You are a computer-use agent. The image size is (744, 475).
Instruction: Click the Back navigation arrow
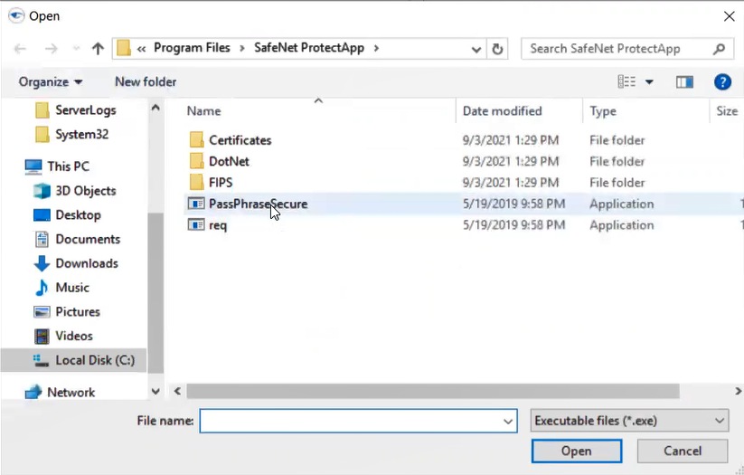[20, 49]
